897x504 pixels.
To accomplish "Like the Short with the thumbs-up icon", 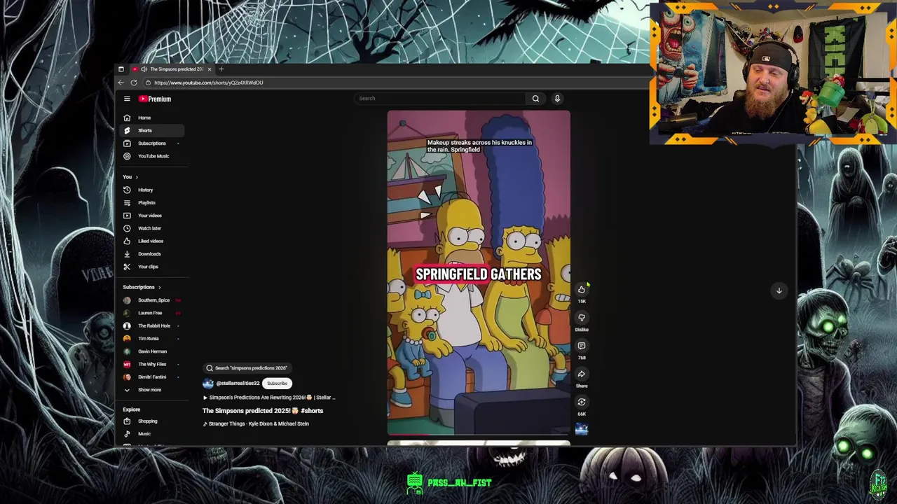I will coord(581,289).
